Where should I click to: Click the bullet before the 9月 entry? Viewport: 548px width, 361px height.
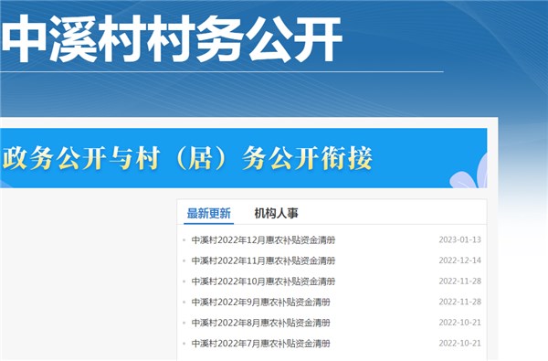pos(184,303)
